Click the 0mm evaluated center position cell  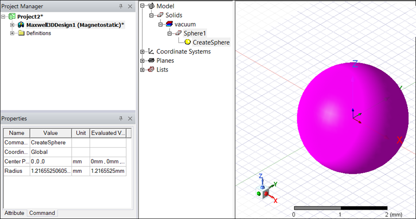point(108,161)
